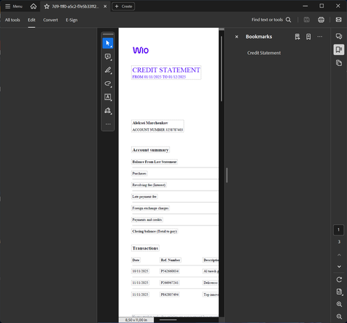Select the arrow selection tool
The image size is (347, 323).
[108, 43]
